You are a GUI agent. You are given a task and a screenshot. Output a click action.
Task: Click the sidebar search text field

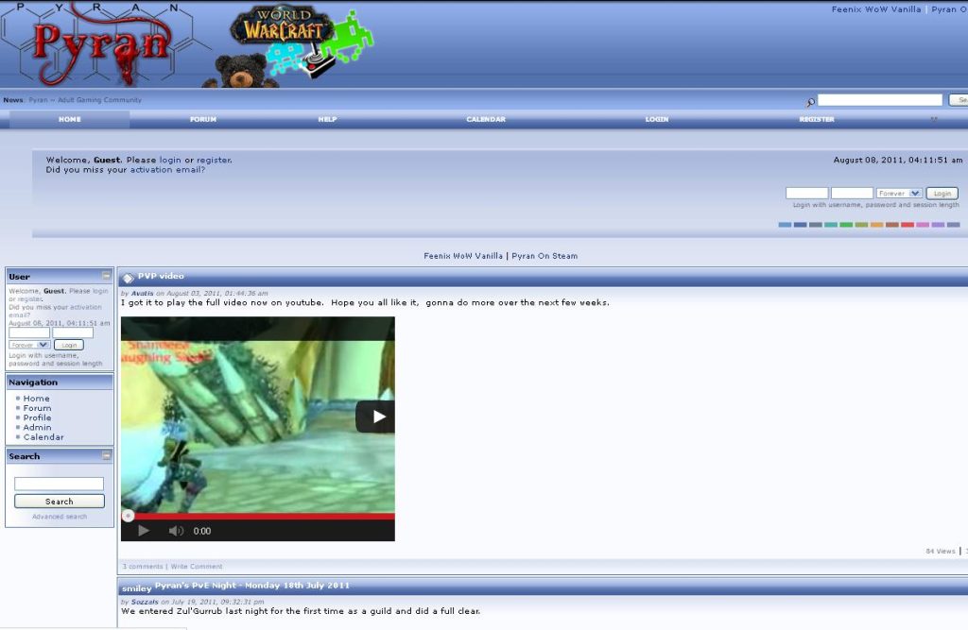[x=59, y=484]
